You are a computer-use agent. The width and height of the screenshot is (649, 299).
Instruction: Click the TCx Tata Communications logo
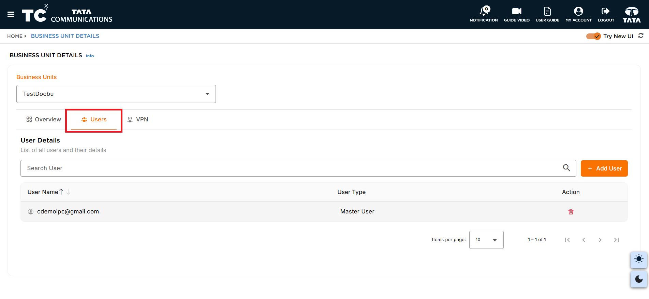pos(67,14)
